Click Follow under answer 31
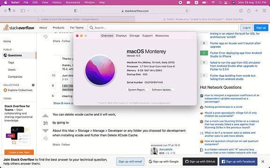 pos(66,145)
